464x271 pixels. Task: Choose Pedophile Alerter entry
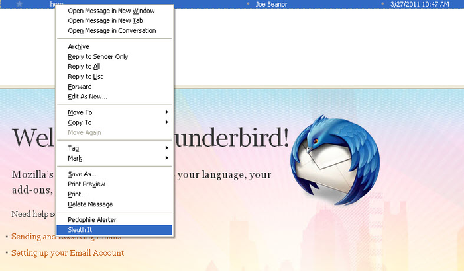click(114, 220)
